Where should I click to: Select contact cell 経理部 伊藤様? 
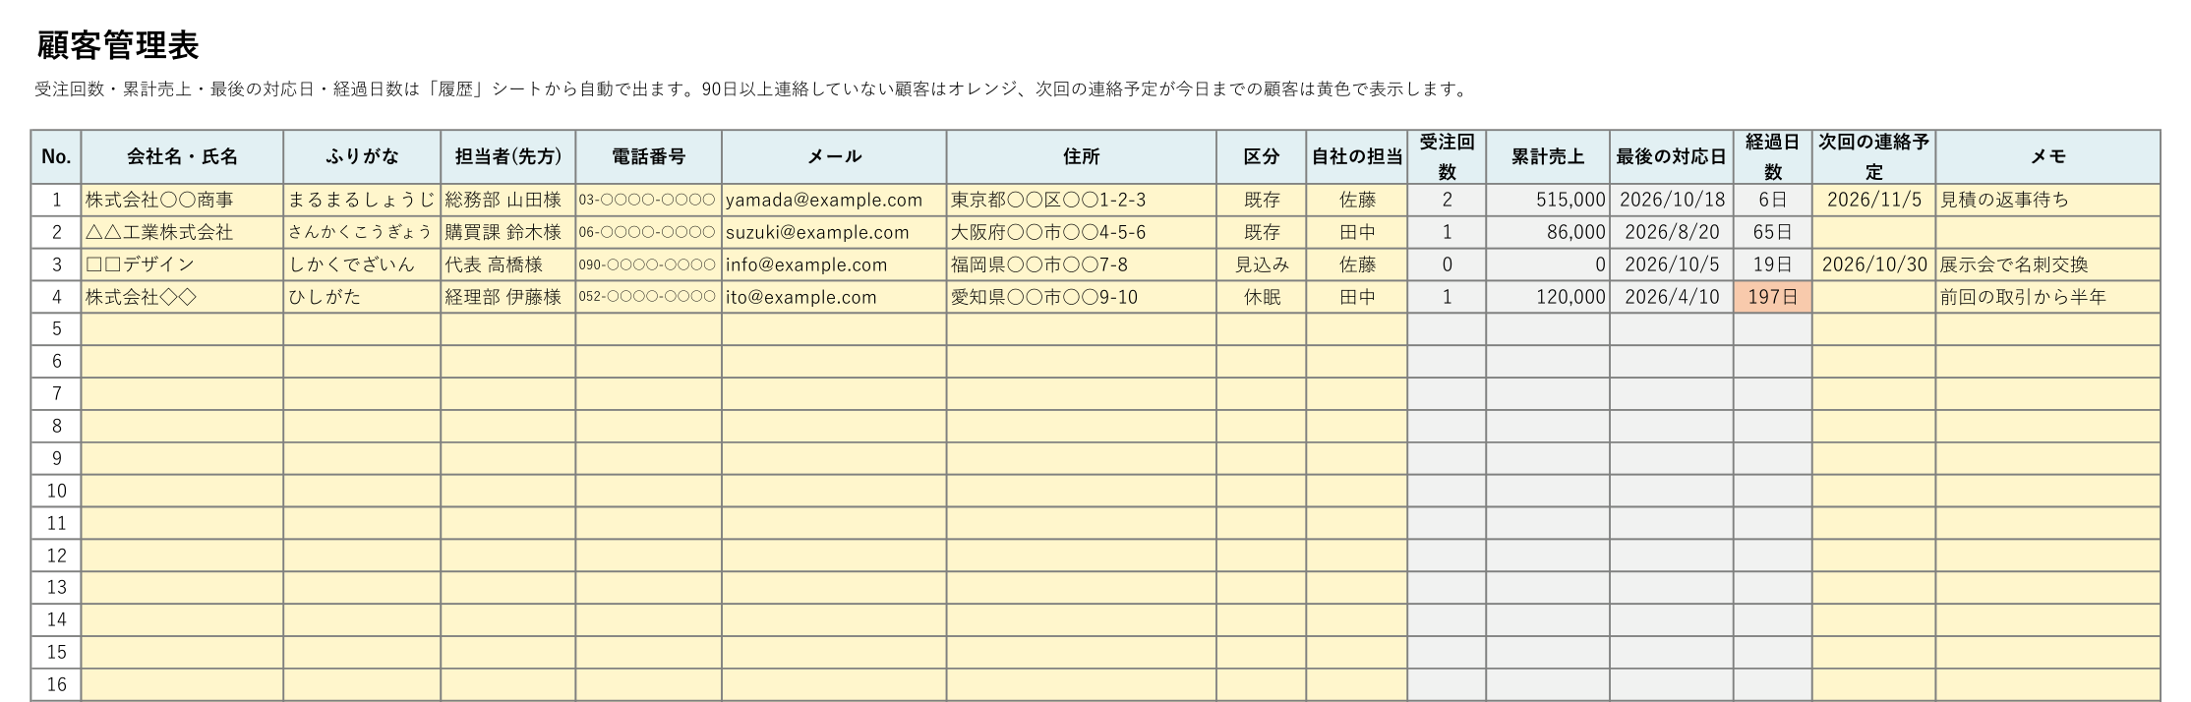(x=508, y=297)
